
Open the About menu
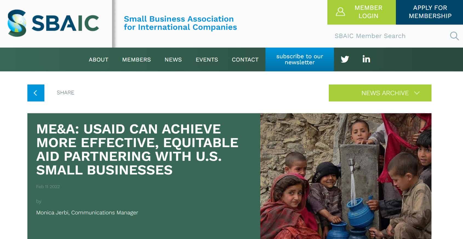98,60
